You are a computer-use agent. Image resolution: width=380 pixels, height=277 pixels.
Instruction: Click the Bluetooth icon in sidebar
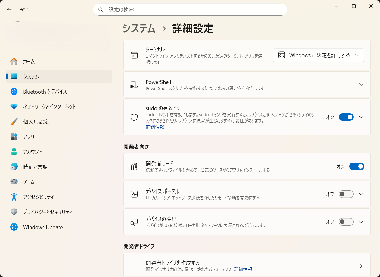tap(14, 92)
